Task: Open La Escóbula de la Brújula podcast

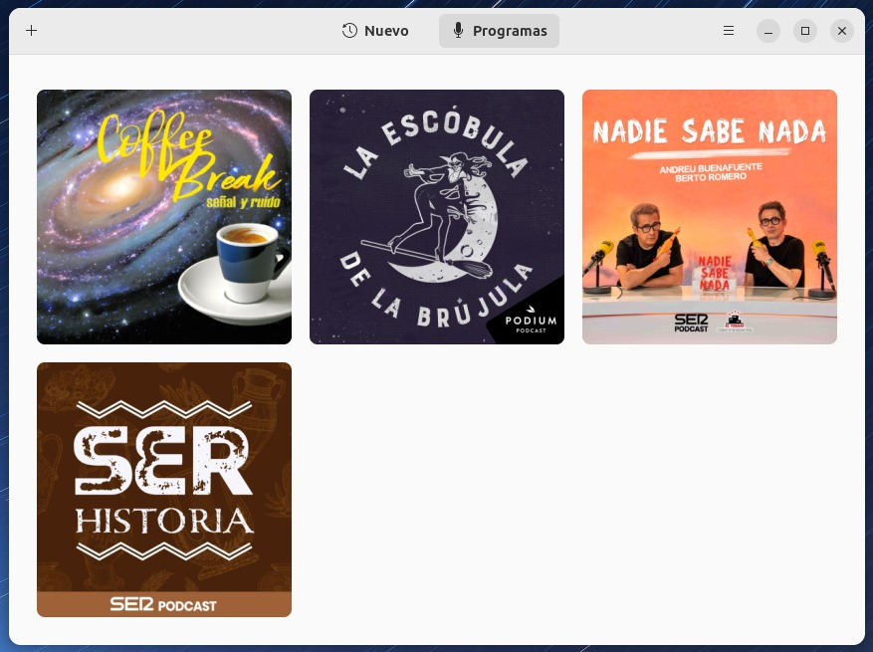Action: tap(437, 217)
